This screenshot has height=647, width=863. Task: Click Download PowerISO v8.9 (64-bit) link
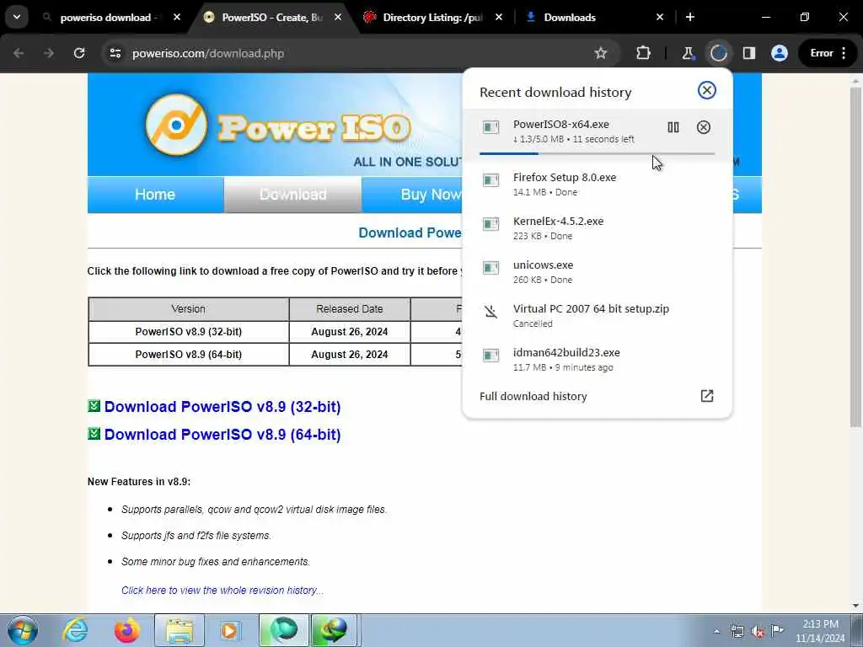(x=222, y=435)
